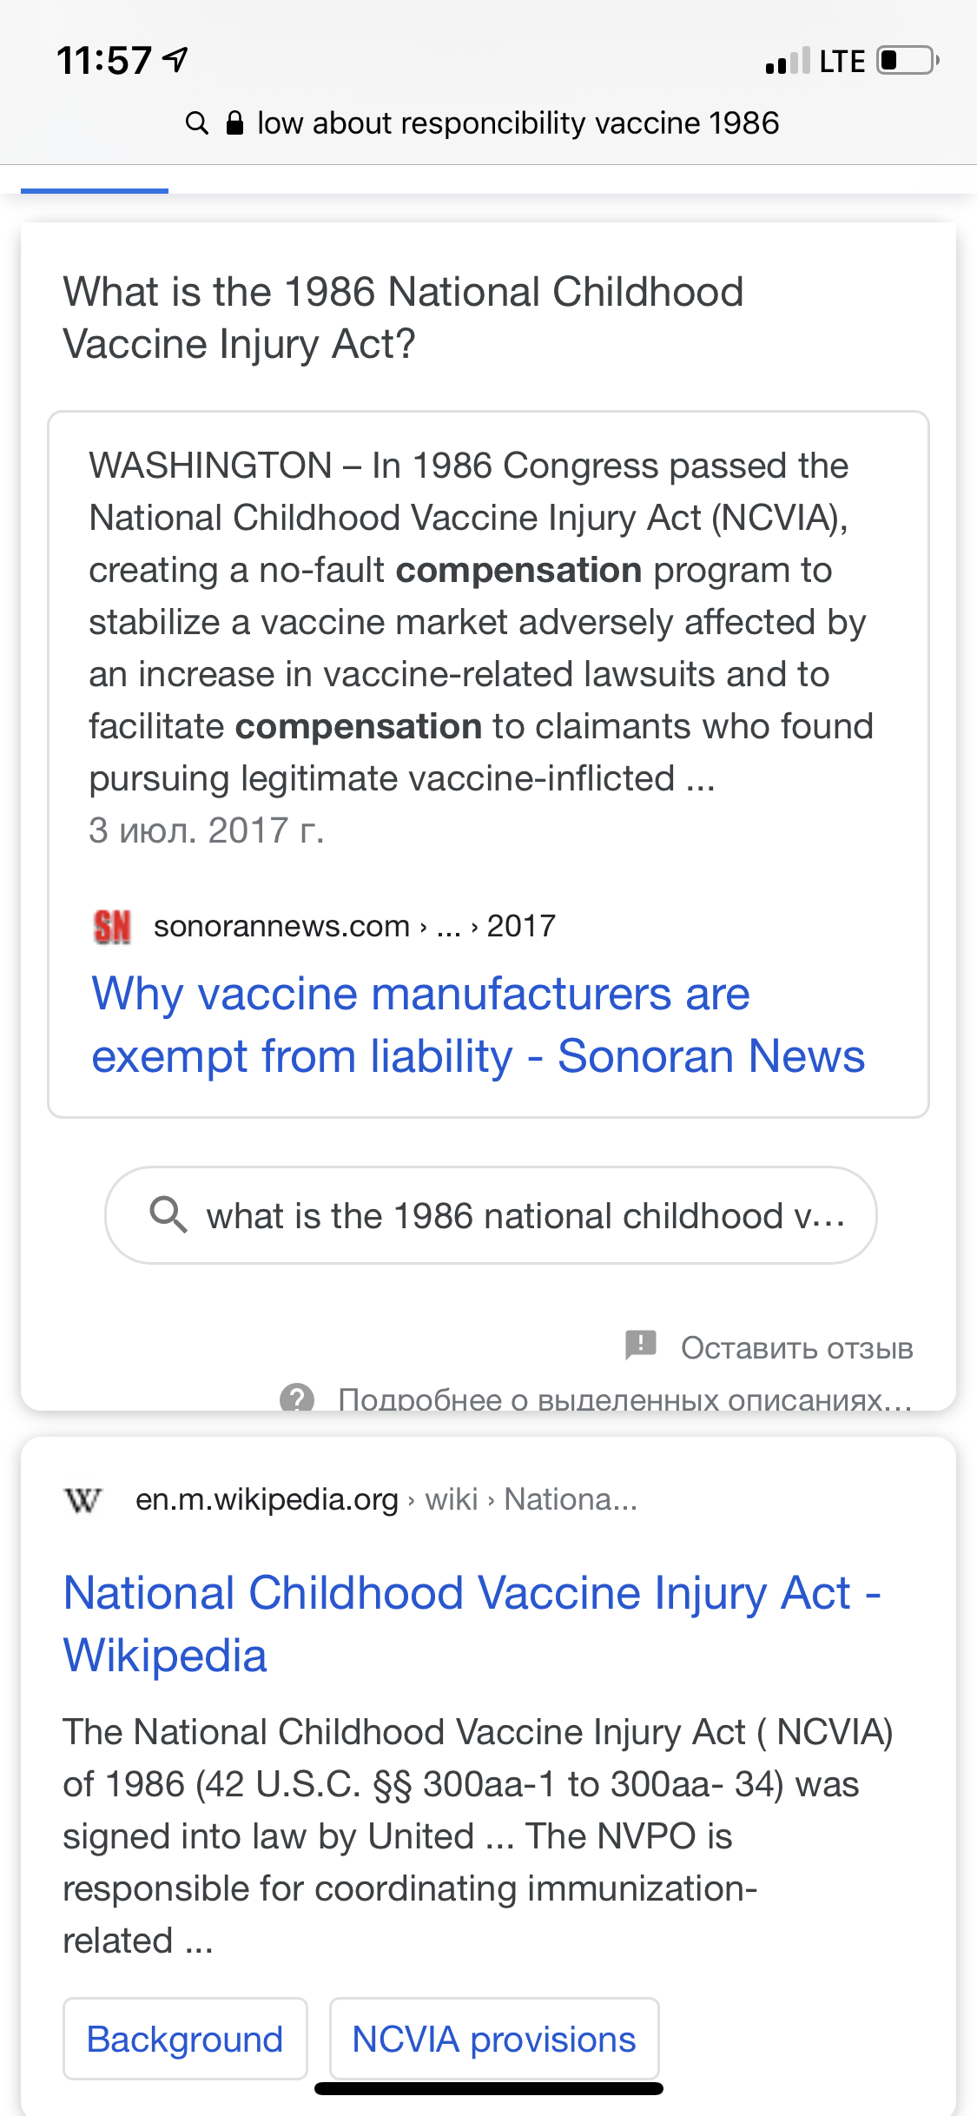Tap the question mark help icon
Viewport: 977px width, 2116px height.
pos(297,1398)
